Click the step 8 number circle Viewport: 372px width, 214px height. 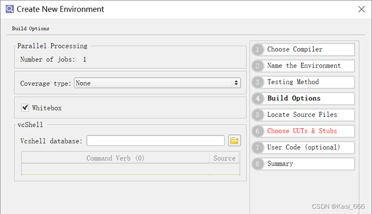(x=258, y=164)
